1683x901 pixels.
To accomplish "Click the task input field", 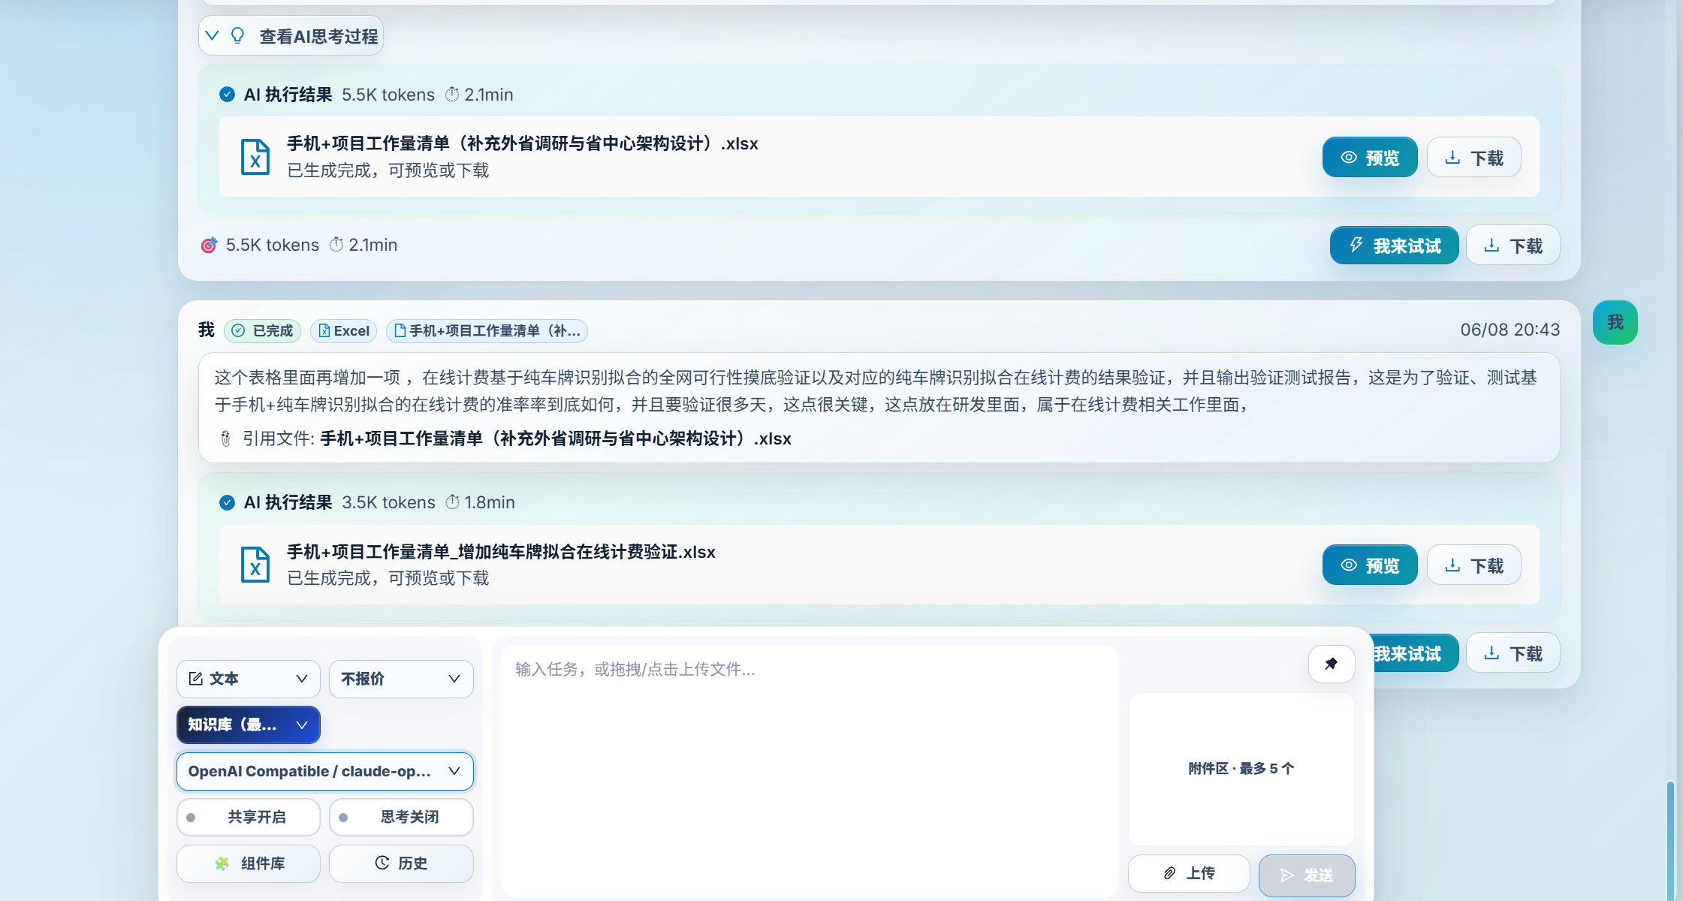I will 810,770.
